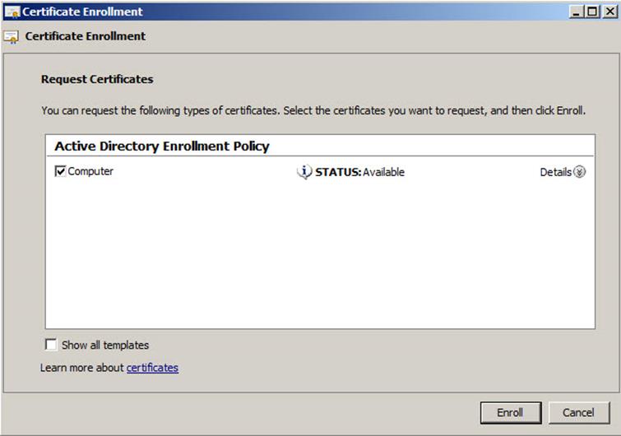Image resolution: width=621 pixels, height=436 pixels.
Task: Click the Details text label
Action: coord(555,172)
